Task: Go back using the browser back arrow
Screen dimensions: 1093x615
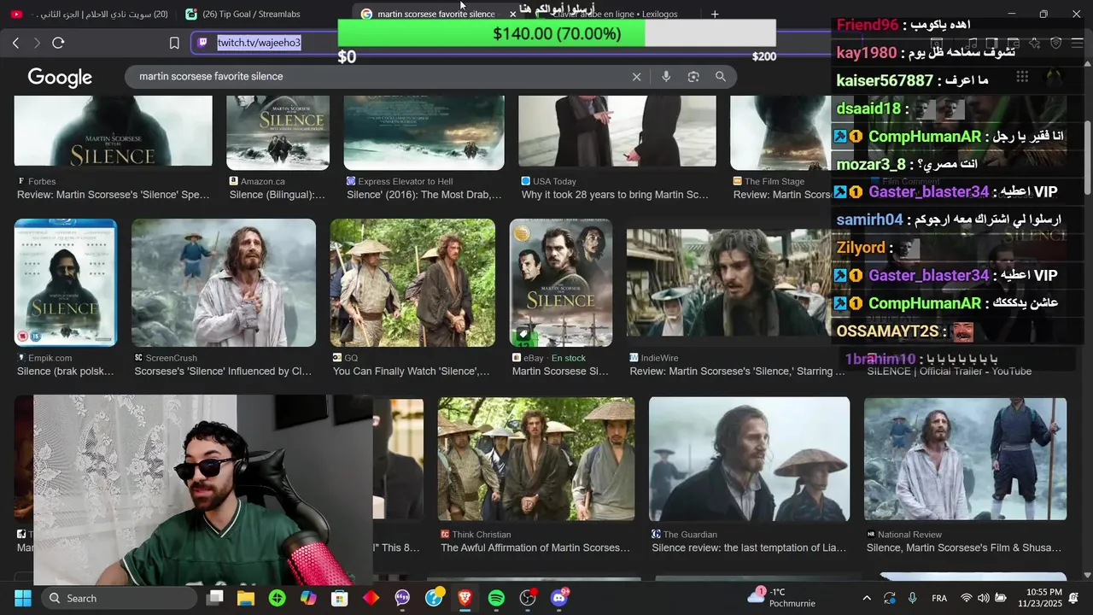Action: point(15,43)
